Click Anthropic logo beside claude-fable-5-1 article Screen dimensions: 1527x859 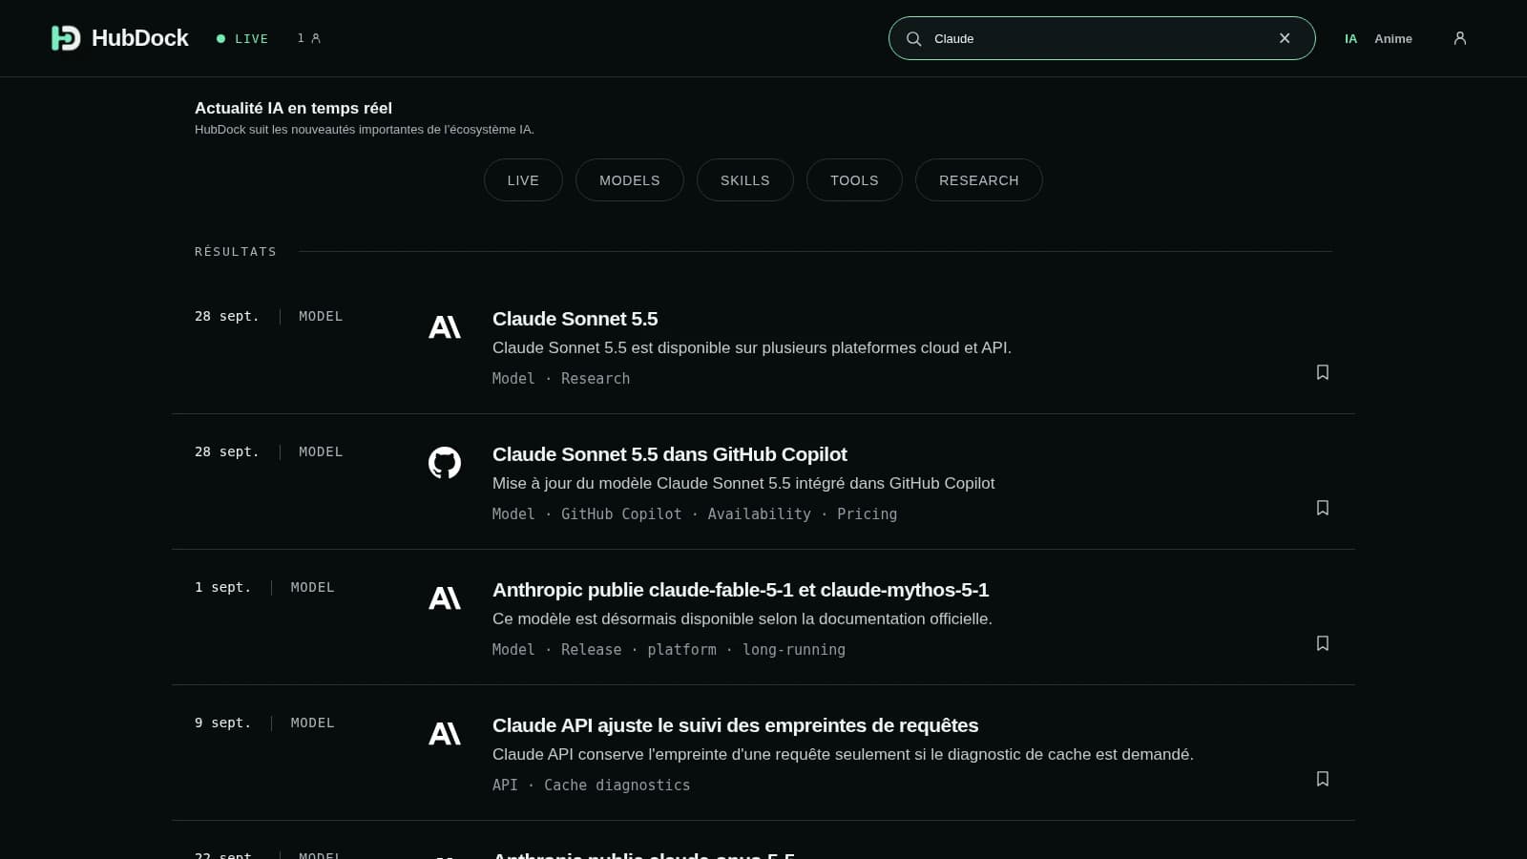pos(445,598)
